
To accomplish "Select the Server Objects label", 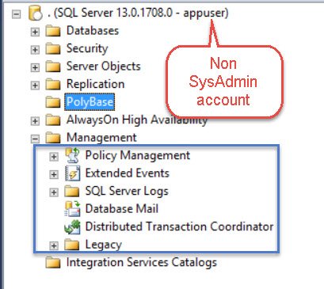I will (104, 67).
